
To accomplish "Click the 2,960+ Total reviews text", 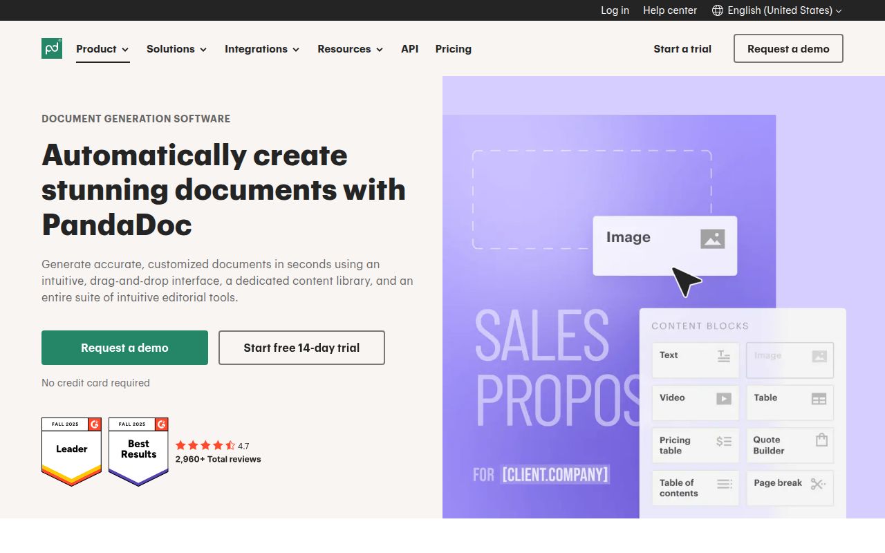I will (x=218, y=459).
